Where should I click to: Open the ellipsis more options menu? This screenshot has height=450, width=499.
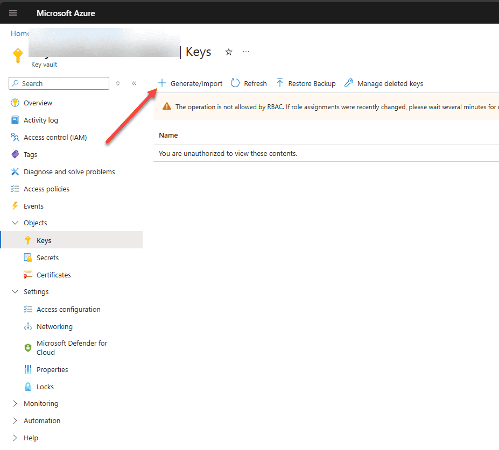click(x=246, y=52)
